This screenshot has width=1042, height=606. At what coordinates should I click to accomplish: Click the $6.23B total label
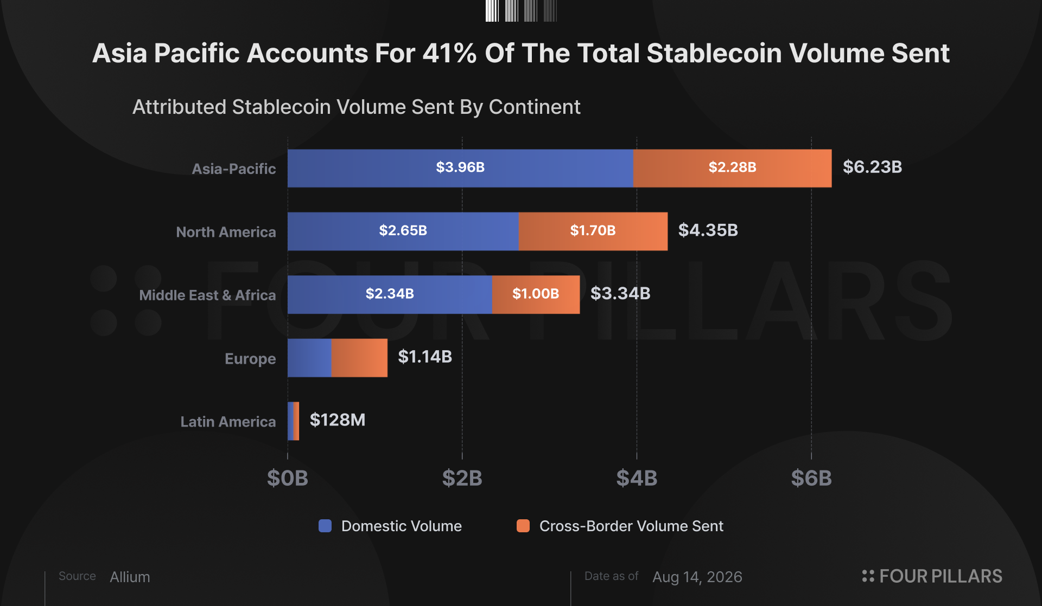[872, 167]
